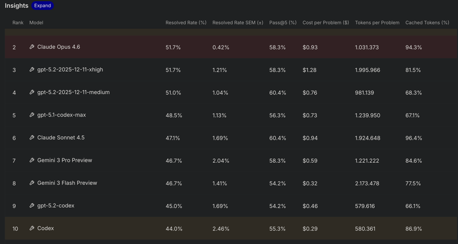Open the Claude Sonnet 4.5 model name
458x244 pixels.
[x=61, y=138]
